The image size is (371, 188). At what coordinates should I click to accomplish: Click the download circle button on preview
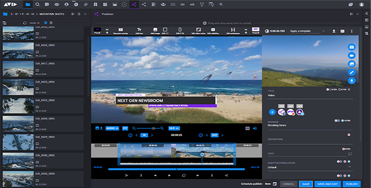(x=352, y=81)
